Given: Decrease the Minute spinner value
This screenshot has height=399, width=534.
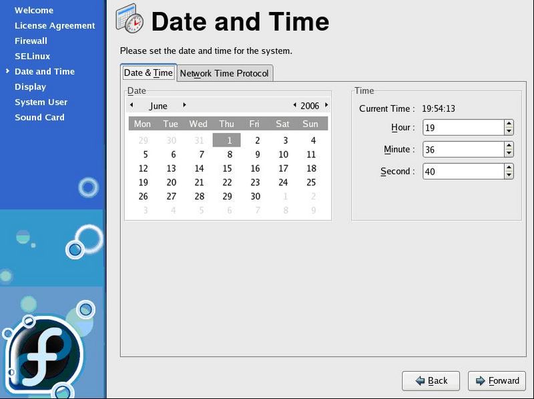Looking at the screenshot, I should (x=509, y=153).
